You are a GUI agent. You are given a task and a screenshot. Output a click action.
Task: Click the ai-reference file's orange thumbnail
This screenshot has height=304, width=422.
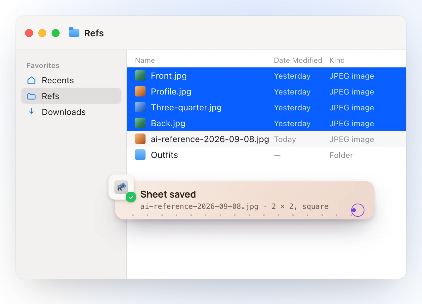(140, 139)
